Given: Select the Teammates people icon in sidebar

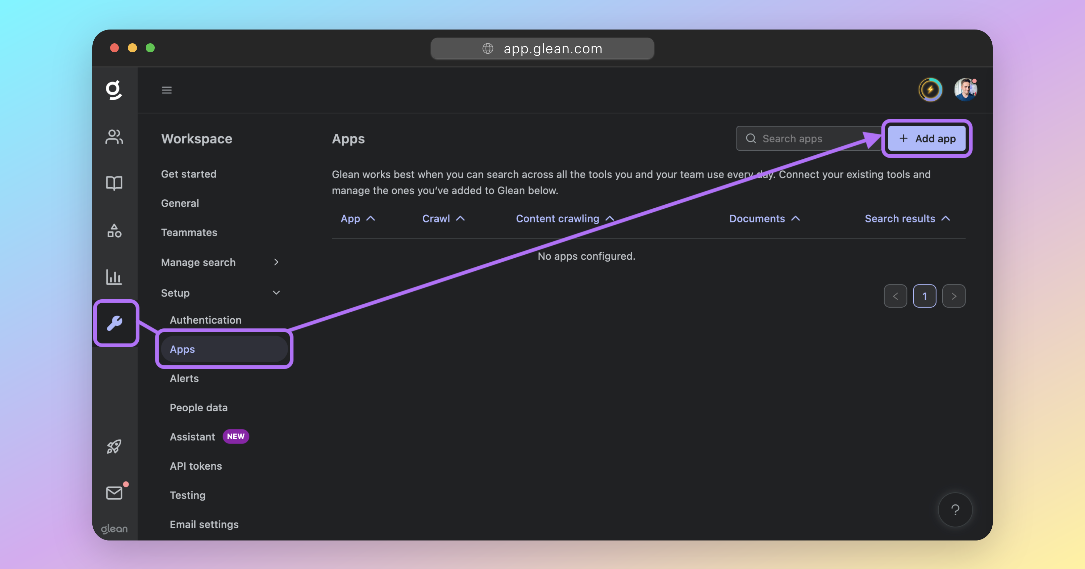Looking at the screenshot, I should pos(114,137).
